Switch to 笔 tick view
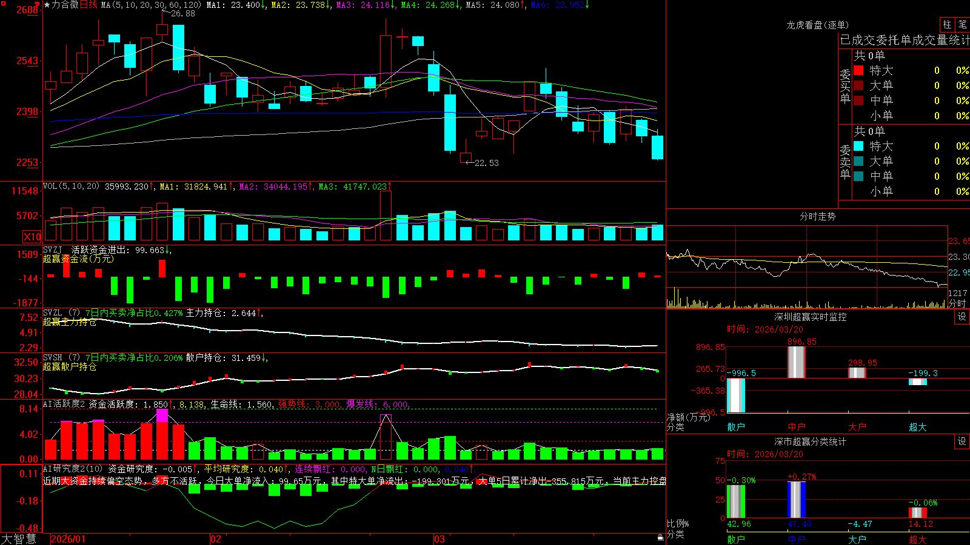This screenshot has height=545, width=970. pos(962,24)
